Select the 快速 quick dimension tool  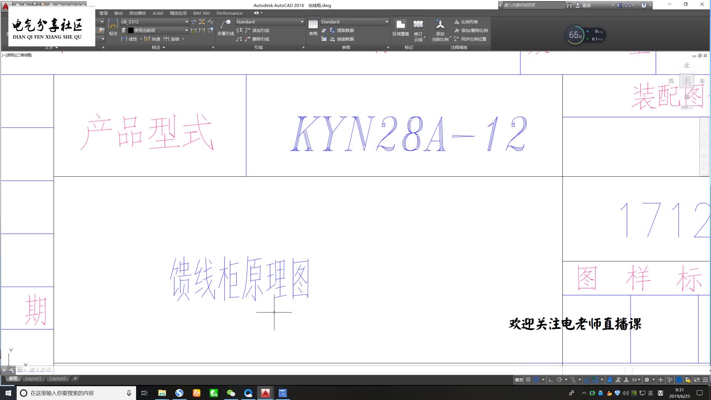pyautogui.click(x=153, y=39)
